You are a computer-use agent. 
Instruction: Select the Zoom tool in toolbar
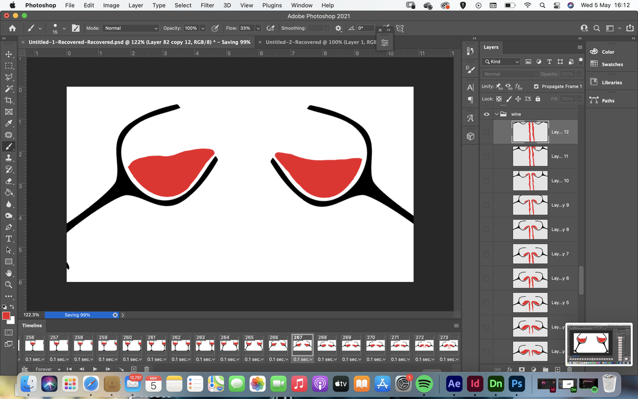(x=9, y=285)
